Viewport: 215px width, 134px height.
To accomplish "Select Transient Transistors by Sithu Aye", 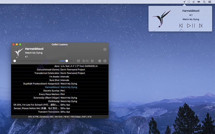I will coord(60,112).
